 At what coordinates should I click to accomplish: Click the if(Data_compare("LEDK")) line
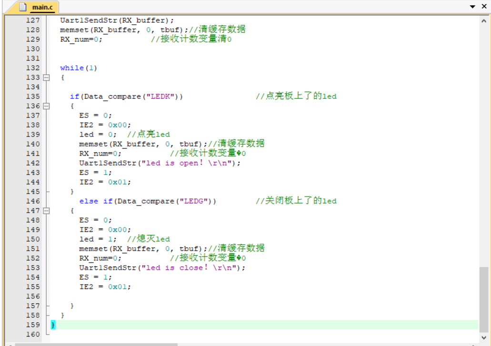coord(126,96)
